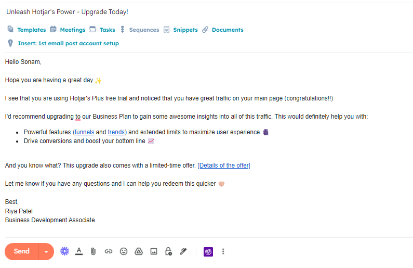
Task: Click the greeting line Hello Sonam
Action: tap(23, 62)
